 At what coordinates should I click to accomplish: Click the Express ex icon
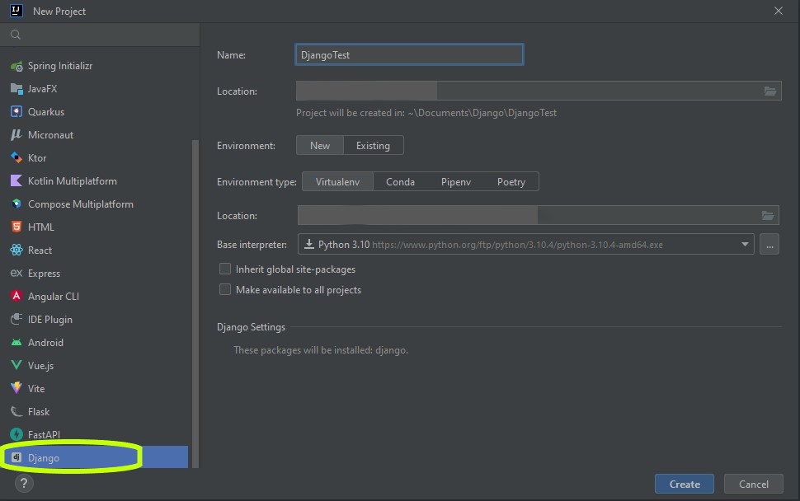pyautogui.click(x=16, y=274)
